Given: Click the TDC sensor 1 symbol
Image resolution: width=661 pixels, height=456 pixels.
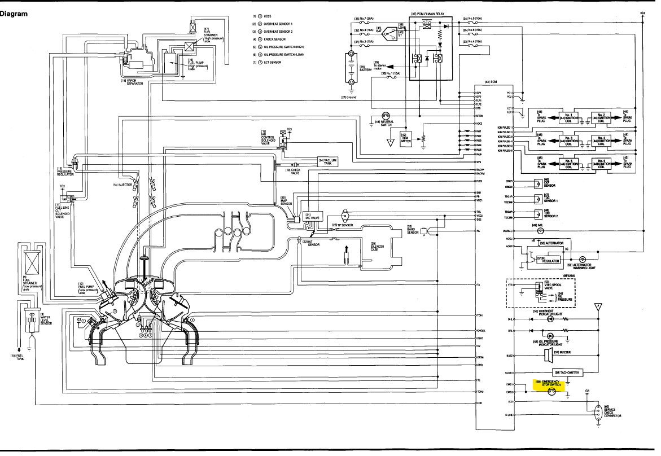Looking at the screenshot, I should (539, 199).
